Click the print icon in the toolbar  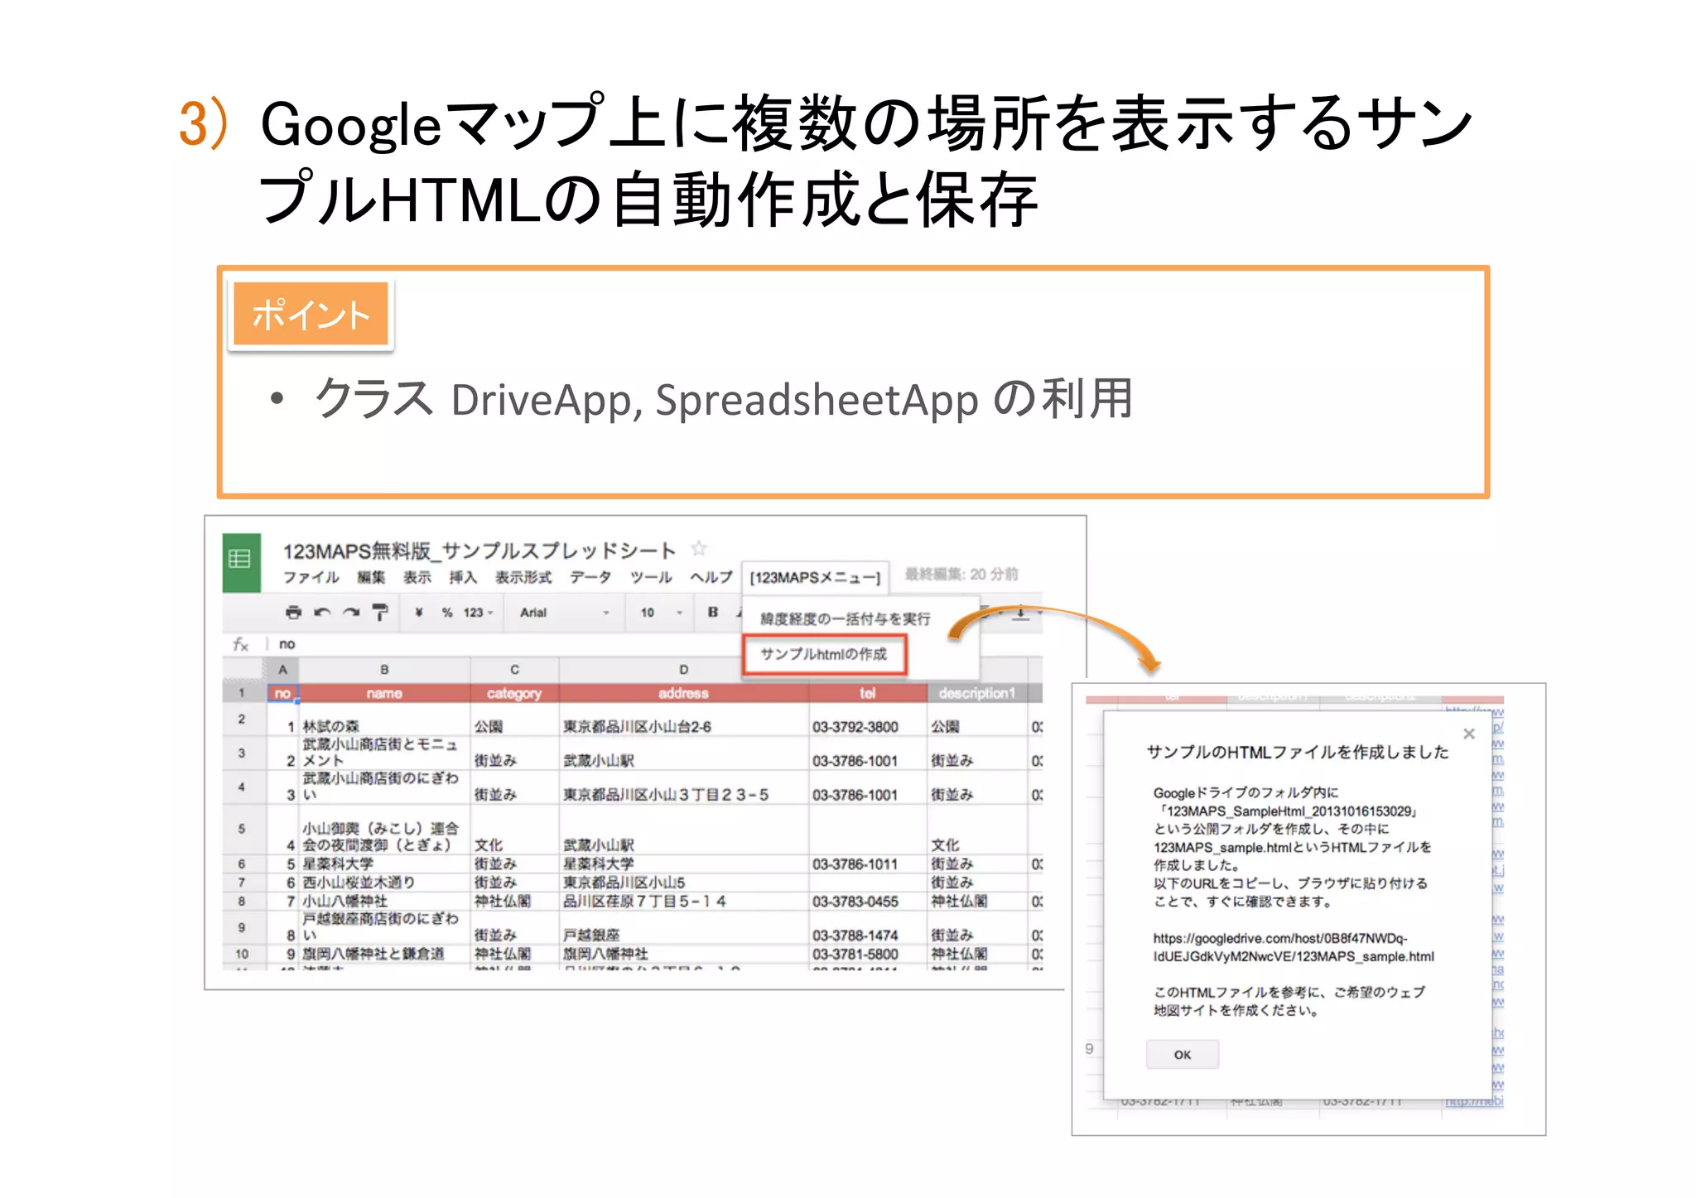[293, 613]
